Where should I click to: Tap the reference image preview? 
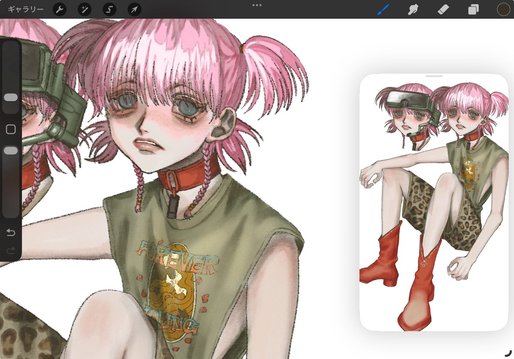(x=434, y=202)
